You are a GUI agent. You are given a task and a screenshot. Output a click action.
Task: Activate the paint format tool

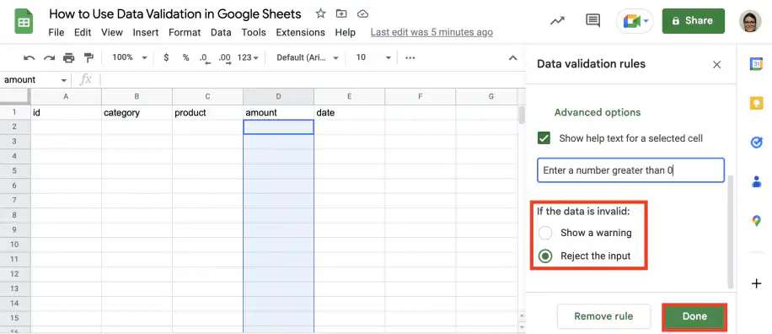click(x=88, y=57)
